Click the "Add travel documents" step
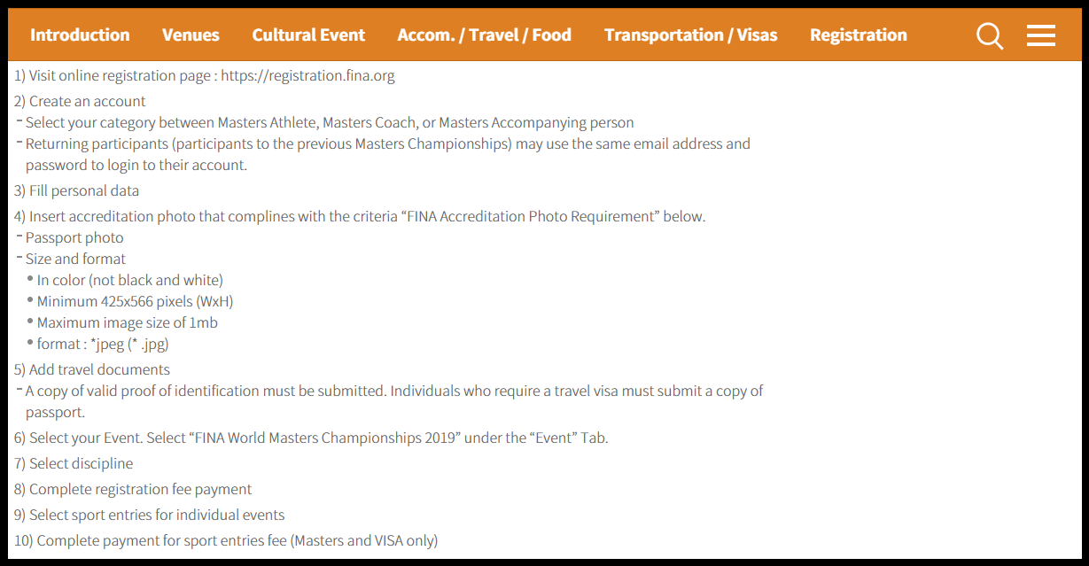Viewport: 1089px width, 566px height. [99, 369]
